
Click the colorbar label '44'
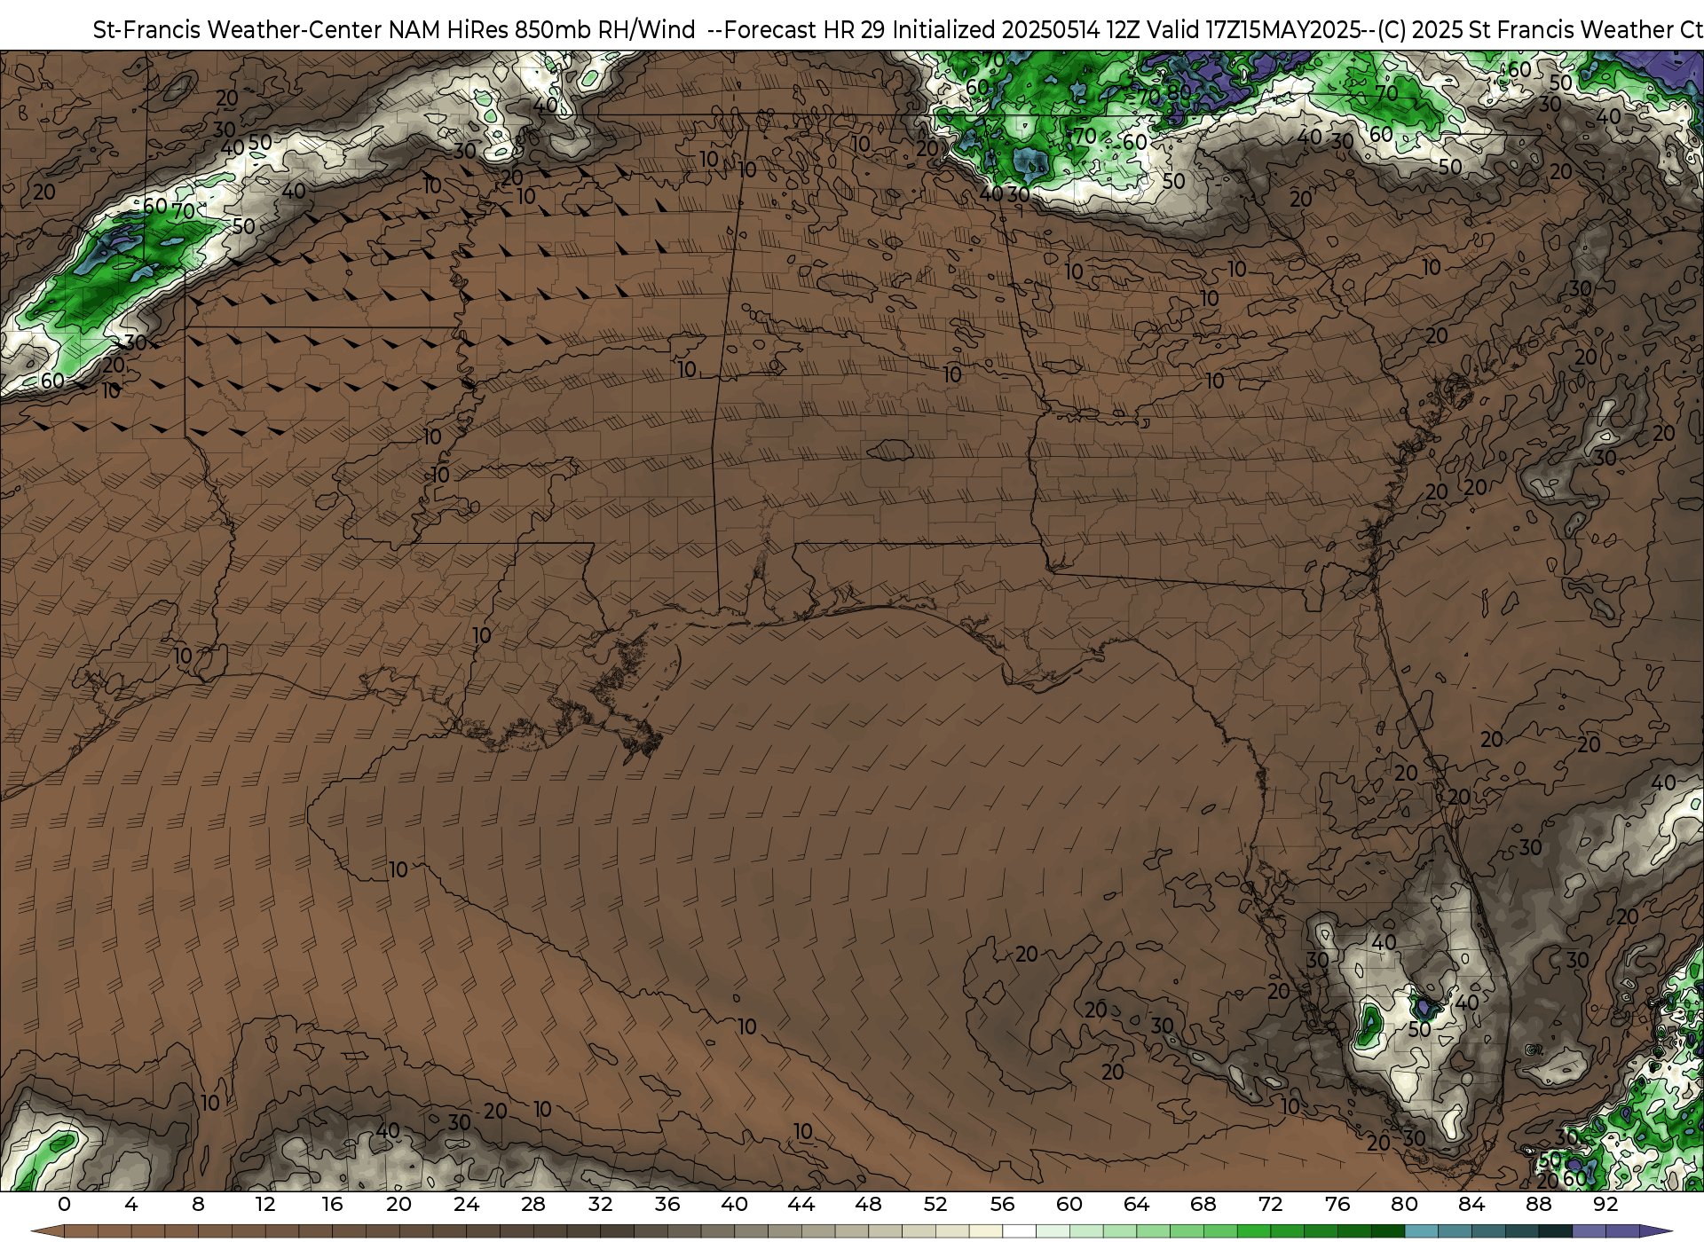click(x=801, y=1205)
